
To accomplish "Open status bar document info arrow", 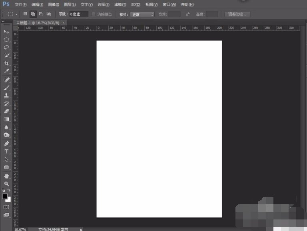I will [82, 229].
